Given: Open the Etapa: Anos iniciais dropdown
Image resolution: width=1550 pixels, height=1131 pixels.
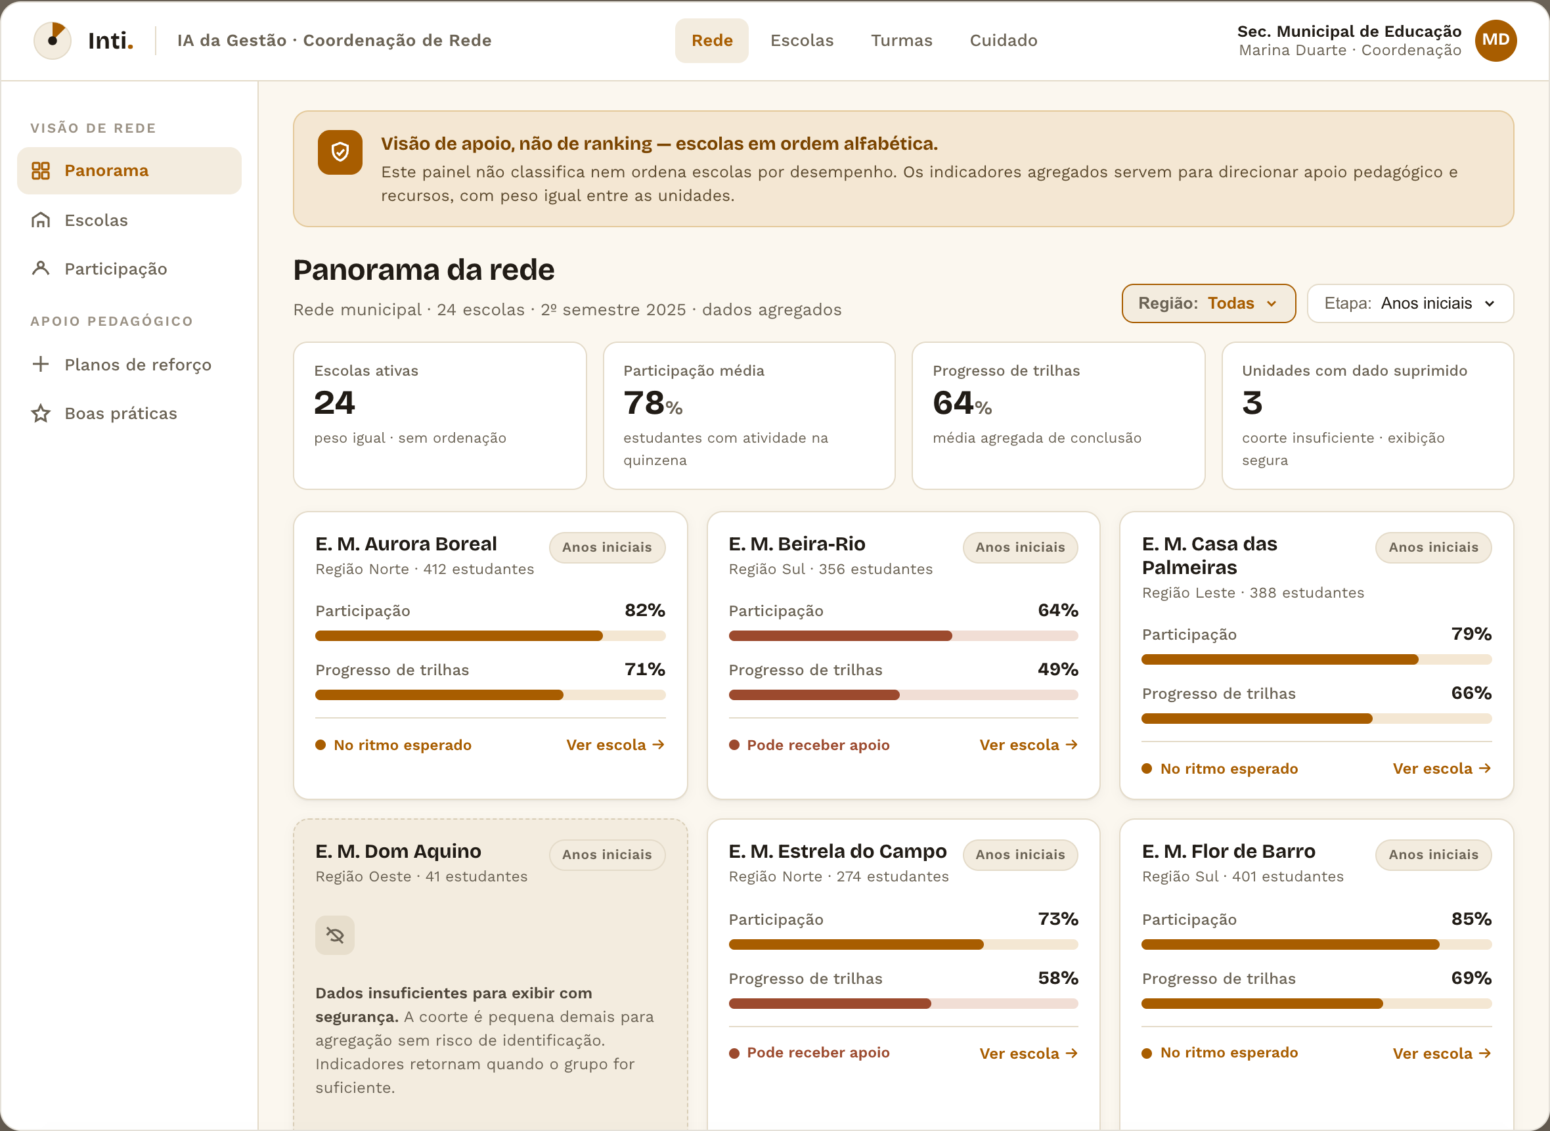Looking at the screenshot, I should point(1410,303).
